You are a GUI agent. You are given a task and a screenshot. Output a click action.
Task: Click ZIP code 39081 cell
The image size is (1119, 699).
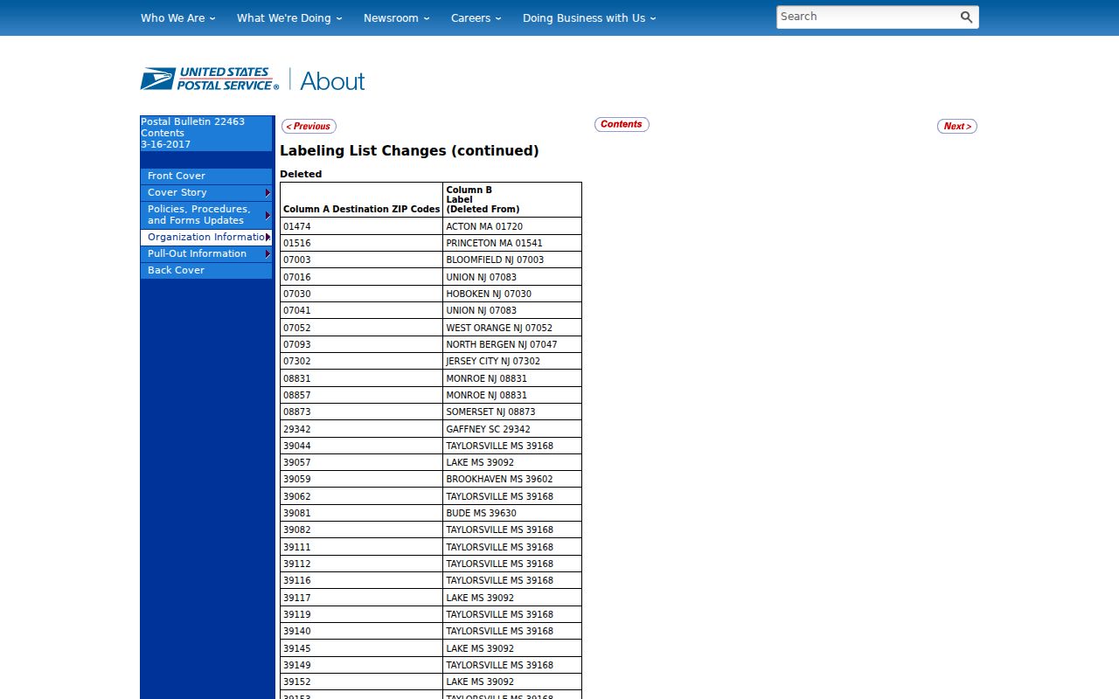pos(361,513)
